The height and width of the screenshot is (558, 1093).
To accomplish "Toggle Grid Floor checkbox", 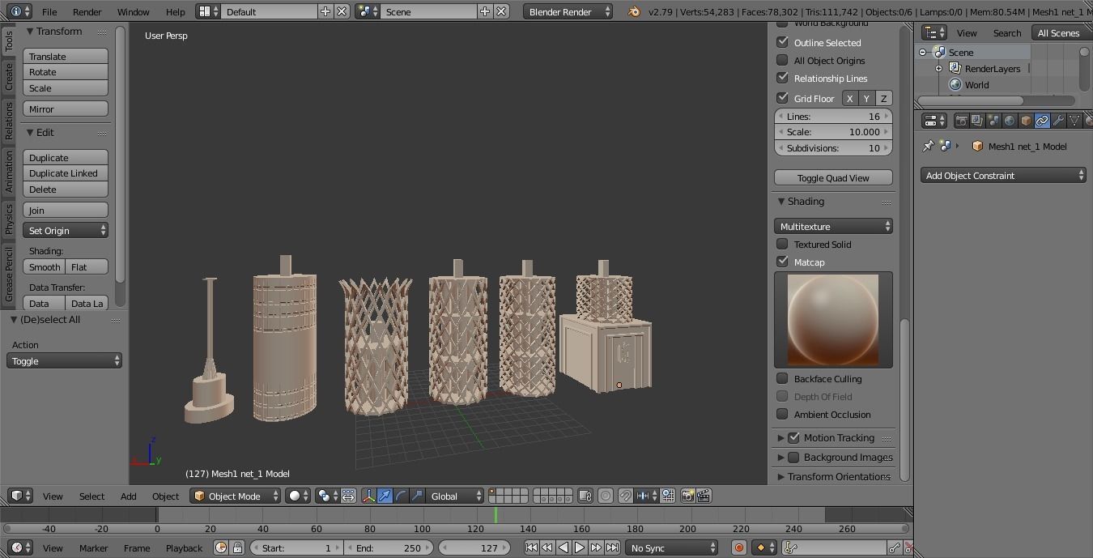I will [x=782, y=98].
